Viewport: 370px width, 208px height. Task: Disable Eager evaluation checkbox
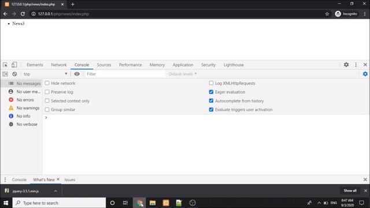[211, 92]
